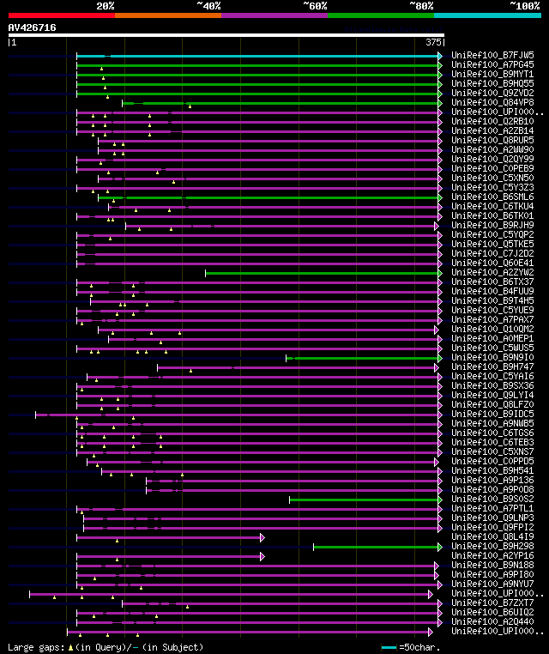This screenshot has width=549, height=654.
Task: Click the arrowhead ending the UniRef100_Q8L4I9 alignment
Action: [262, 537]
